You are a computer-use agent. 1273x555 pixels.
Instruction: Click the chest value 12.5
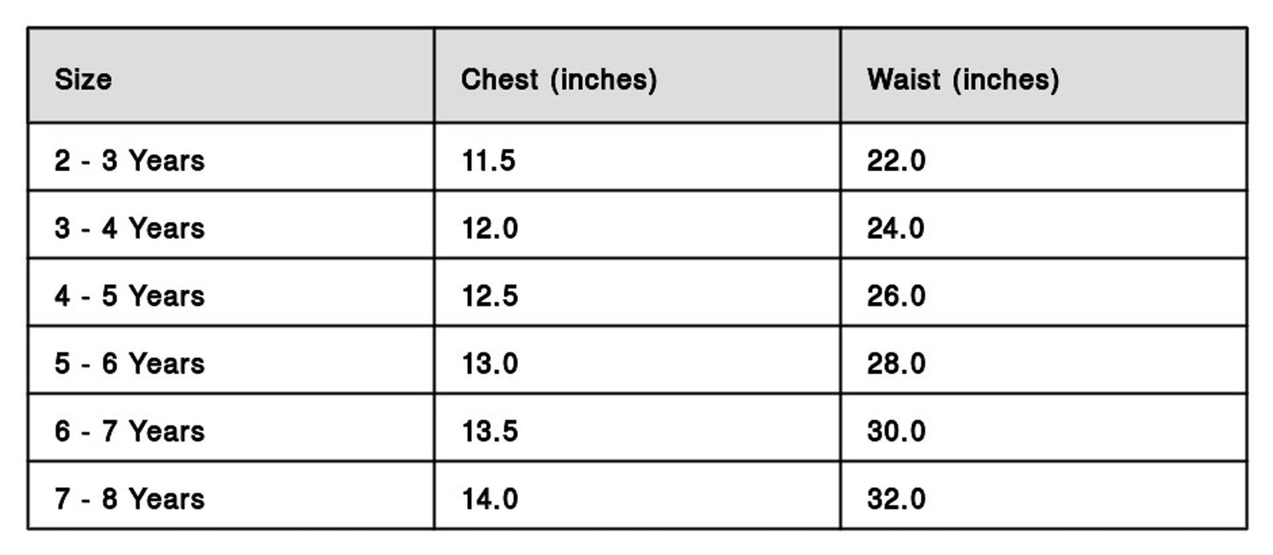(x=490, y=296)
